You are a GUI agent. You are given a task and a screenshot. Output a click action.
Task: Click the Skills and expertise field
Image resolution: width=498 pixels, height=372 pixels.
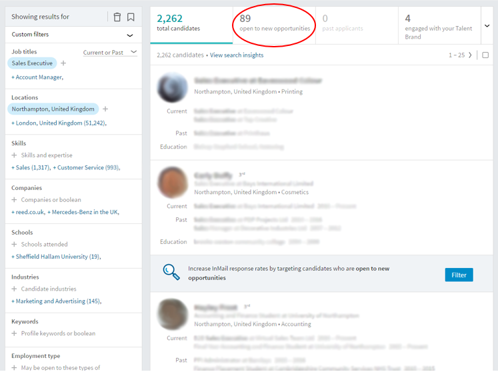[47, 155]
